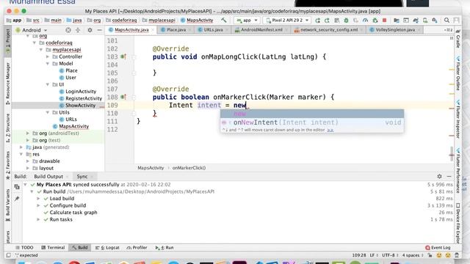The width and height of the screenshot is (470, 264).
Task: Toggle the pin tab icon in Build panel
Action: tap(17, 199)
